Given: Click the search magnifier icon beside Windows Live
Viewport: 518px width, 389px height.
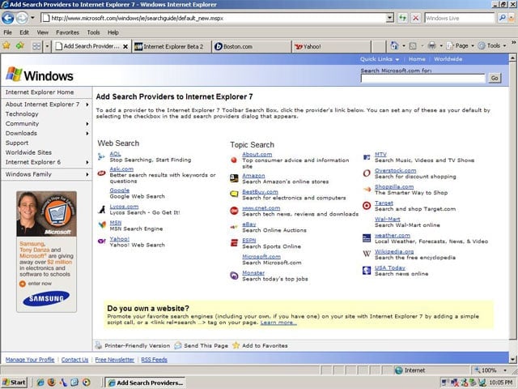Looking at the screenshot, I should tap(503, 18).
